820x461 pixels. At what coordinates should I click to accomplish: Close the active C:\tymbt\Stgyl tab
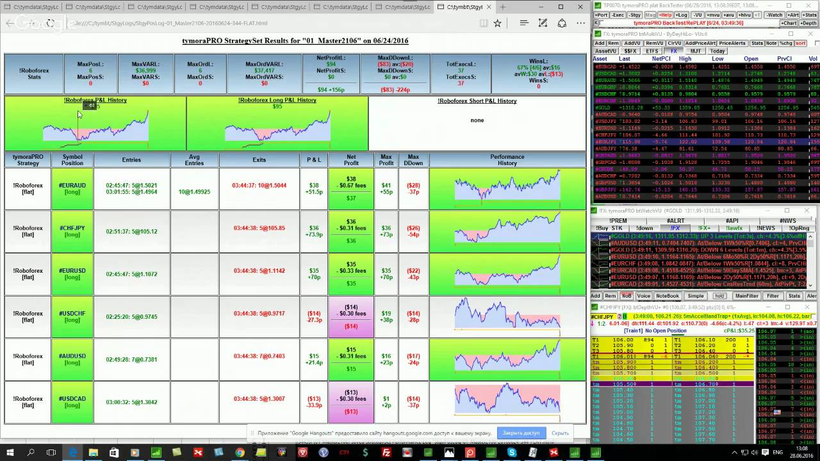pos(489,7)
